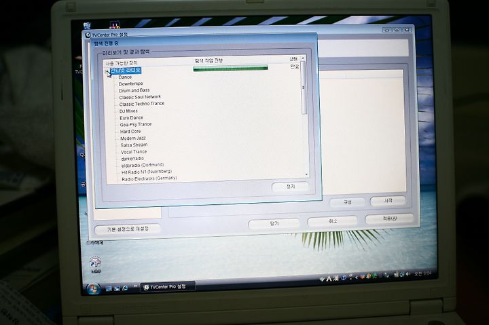
Task: Launch Internet Explorer from quick launch
Action: point(125,288)
